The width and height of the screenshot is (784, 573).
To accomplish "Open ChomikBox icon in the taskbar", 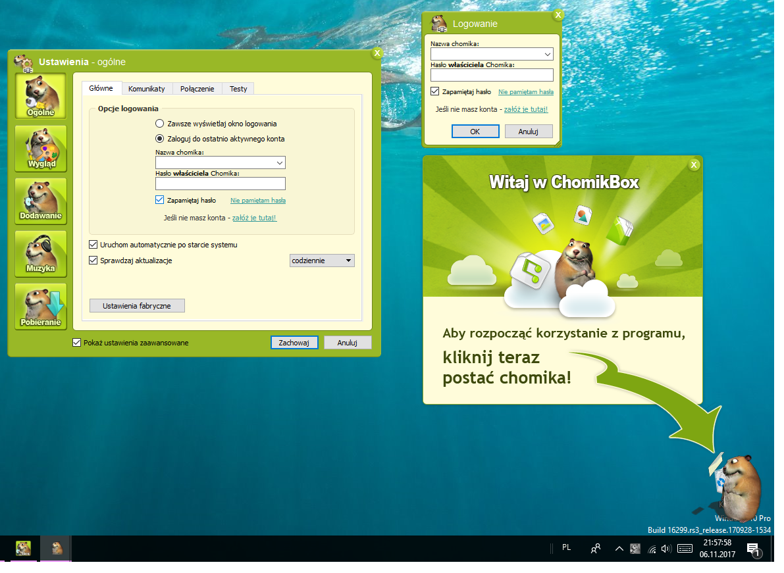I will [23, 548].
